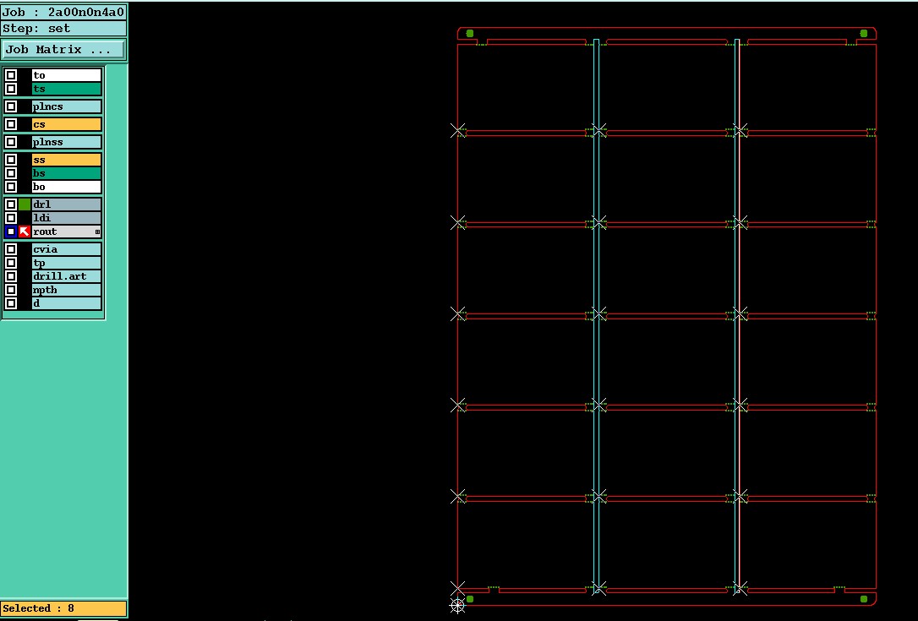Click the green tooling hole at the bottom-right panel corner
Viewport: 918px width, 621px height.
pos(864,599)
